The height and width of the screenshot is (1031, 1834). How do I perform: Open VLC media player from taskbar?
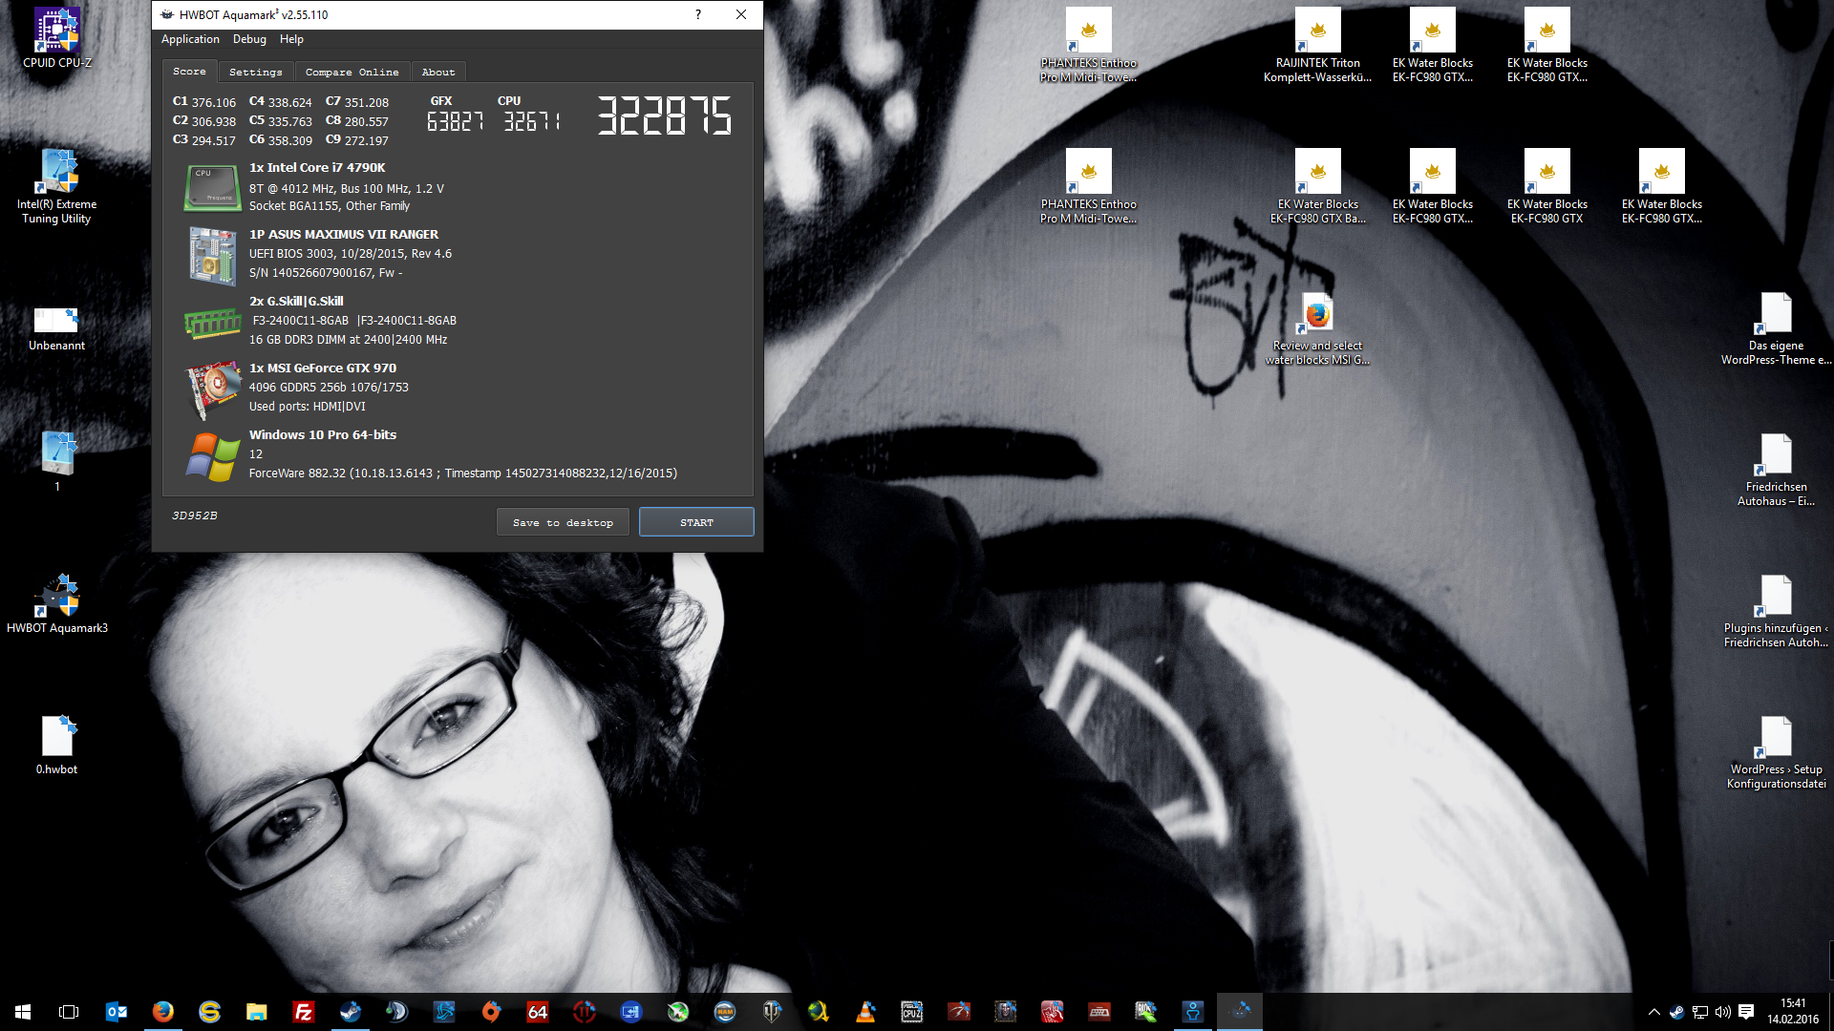865,1012
